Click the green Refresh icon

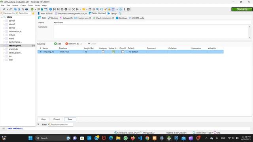32,9
